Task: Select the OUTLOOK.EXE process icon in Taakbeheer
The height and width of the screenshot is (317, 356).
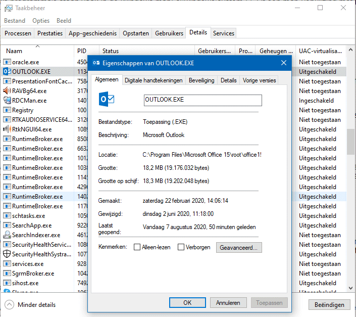Action: [7, 72]
